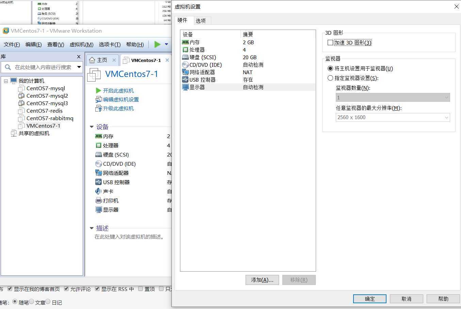Screen dimensions: 461x309
Task: Click the 处理器 icon in VM summary
Action: click(x=99, y=145)
